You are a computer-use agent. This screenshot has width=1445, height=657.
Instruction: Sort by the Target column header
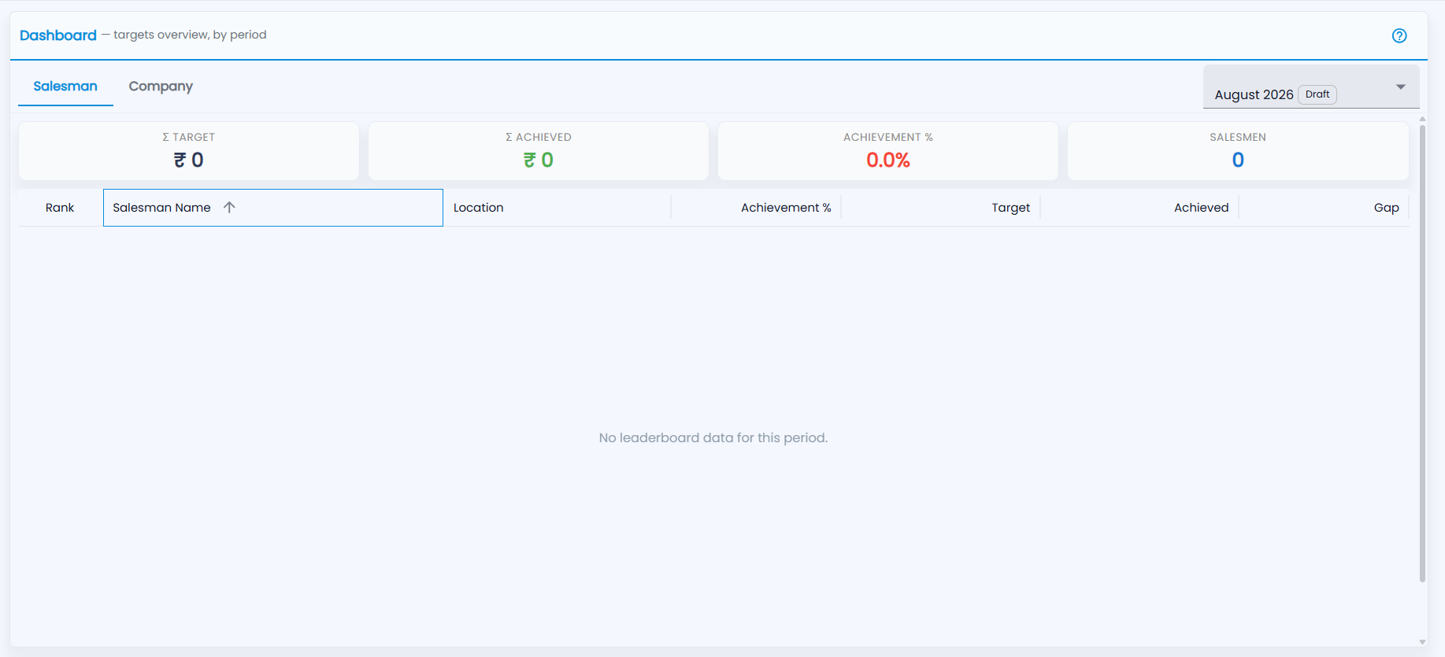coord(940,208)
